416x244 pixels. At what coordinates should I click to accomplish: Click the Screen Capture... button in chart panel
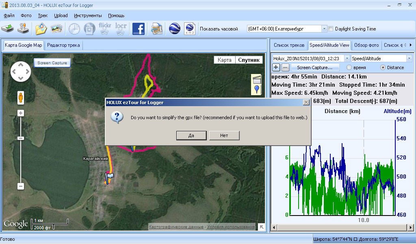point(315,68)
